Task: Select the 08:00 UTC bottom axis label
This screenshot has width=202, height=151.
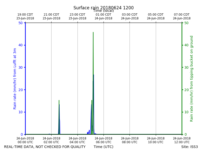Action: point(130,140)
